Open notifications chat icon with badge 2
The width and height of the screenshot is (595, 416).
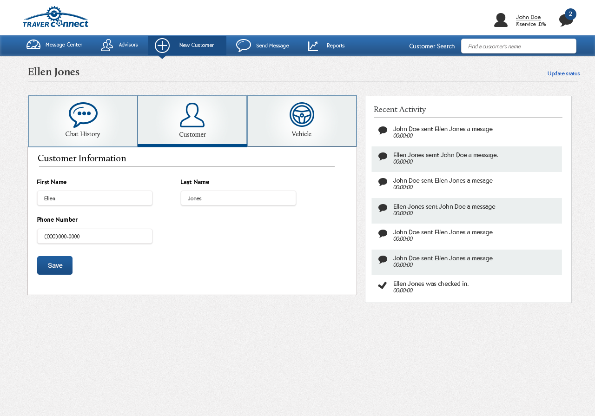coord(566,20)
